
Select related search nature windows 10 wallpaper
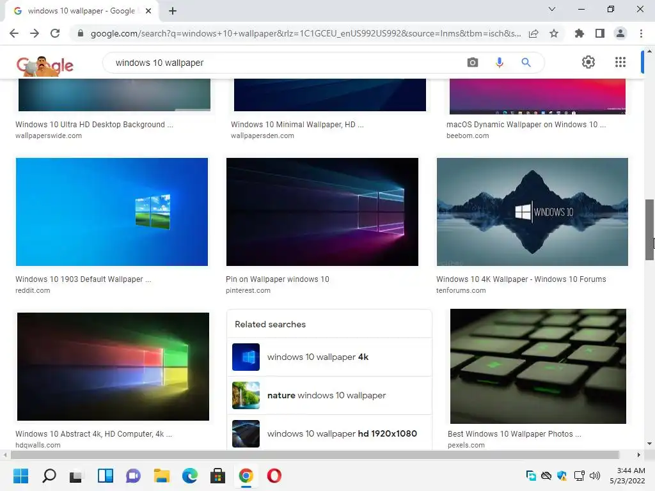click(x=329, y=395)
